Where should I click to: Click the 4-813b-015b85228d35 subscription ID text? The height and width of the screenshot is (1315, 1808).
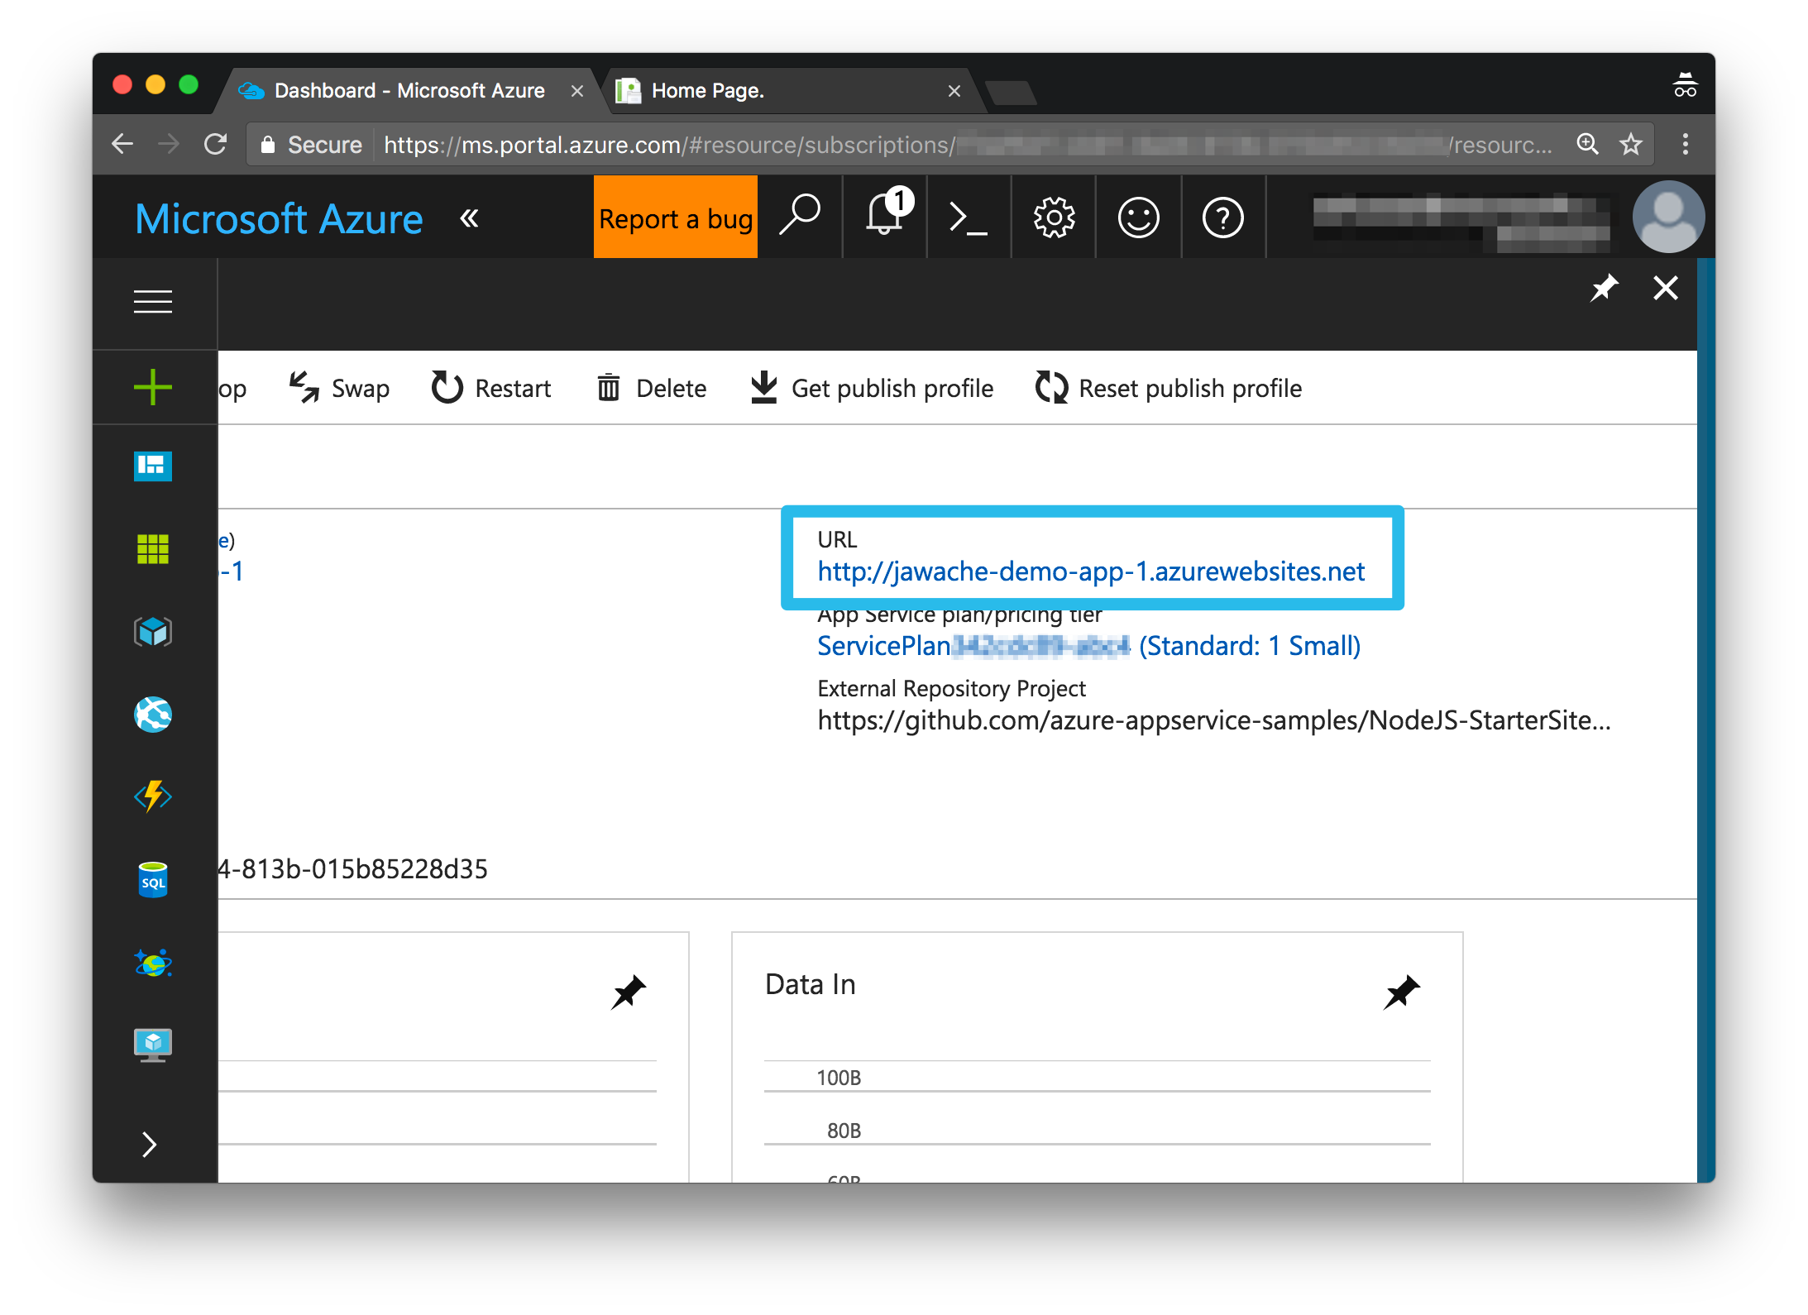[x=353, y=869]
